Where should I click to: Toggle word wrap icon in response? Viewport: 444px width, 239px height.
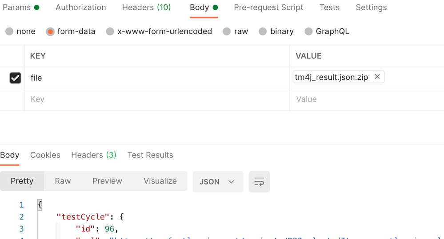259,182
